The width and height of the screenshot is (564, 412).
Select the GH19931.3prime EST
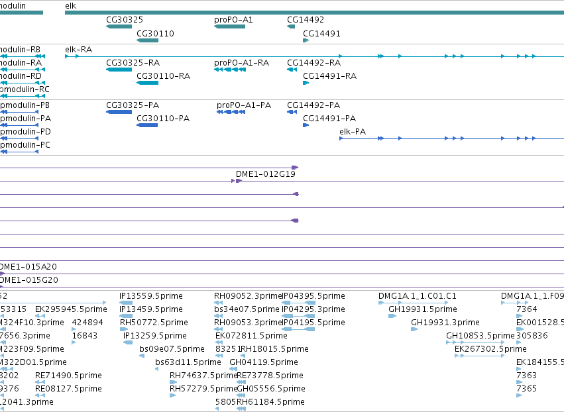(414, 329)
